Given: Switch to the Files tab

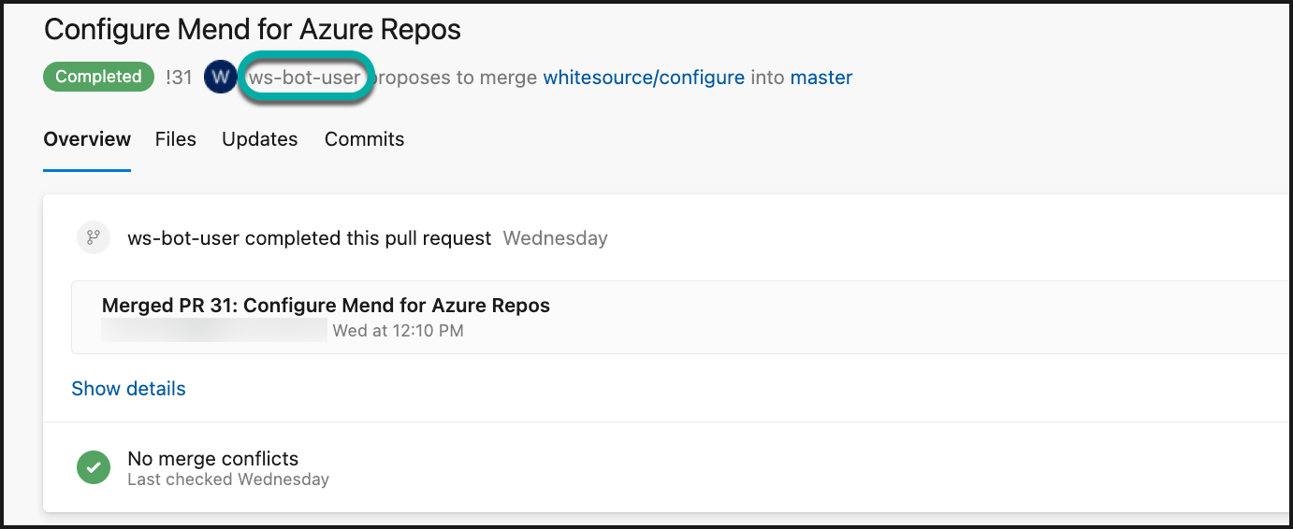Looking at the screenshot, I should coord(176,139).
